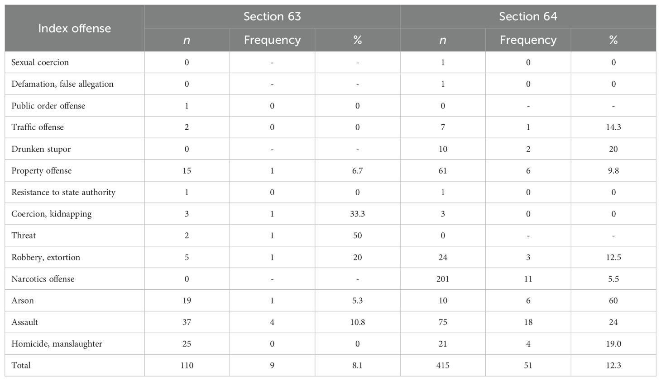661x381 pixels.
Task: Click the Traffic offense row label
Action: click(38, 127)
